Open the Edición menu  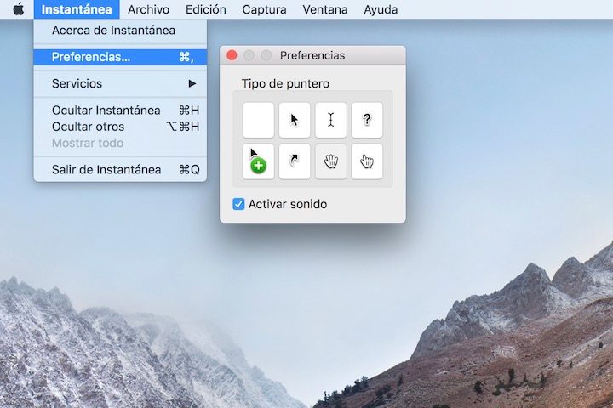(x=205, y=9)
